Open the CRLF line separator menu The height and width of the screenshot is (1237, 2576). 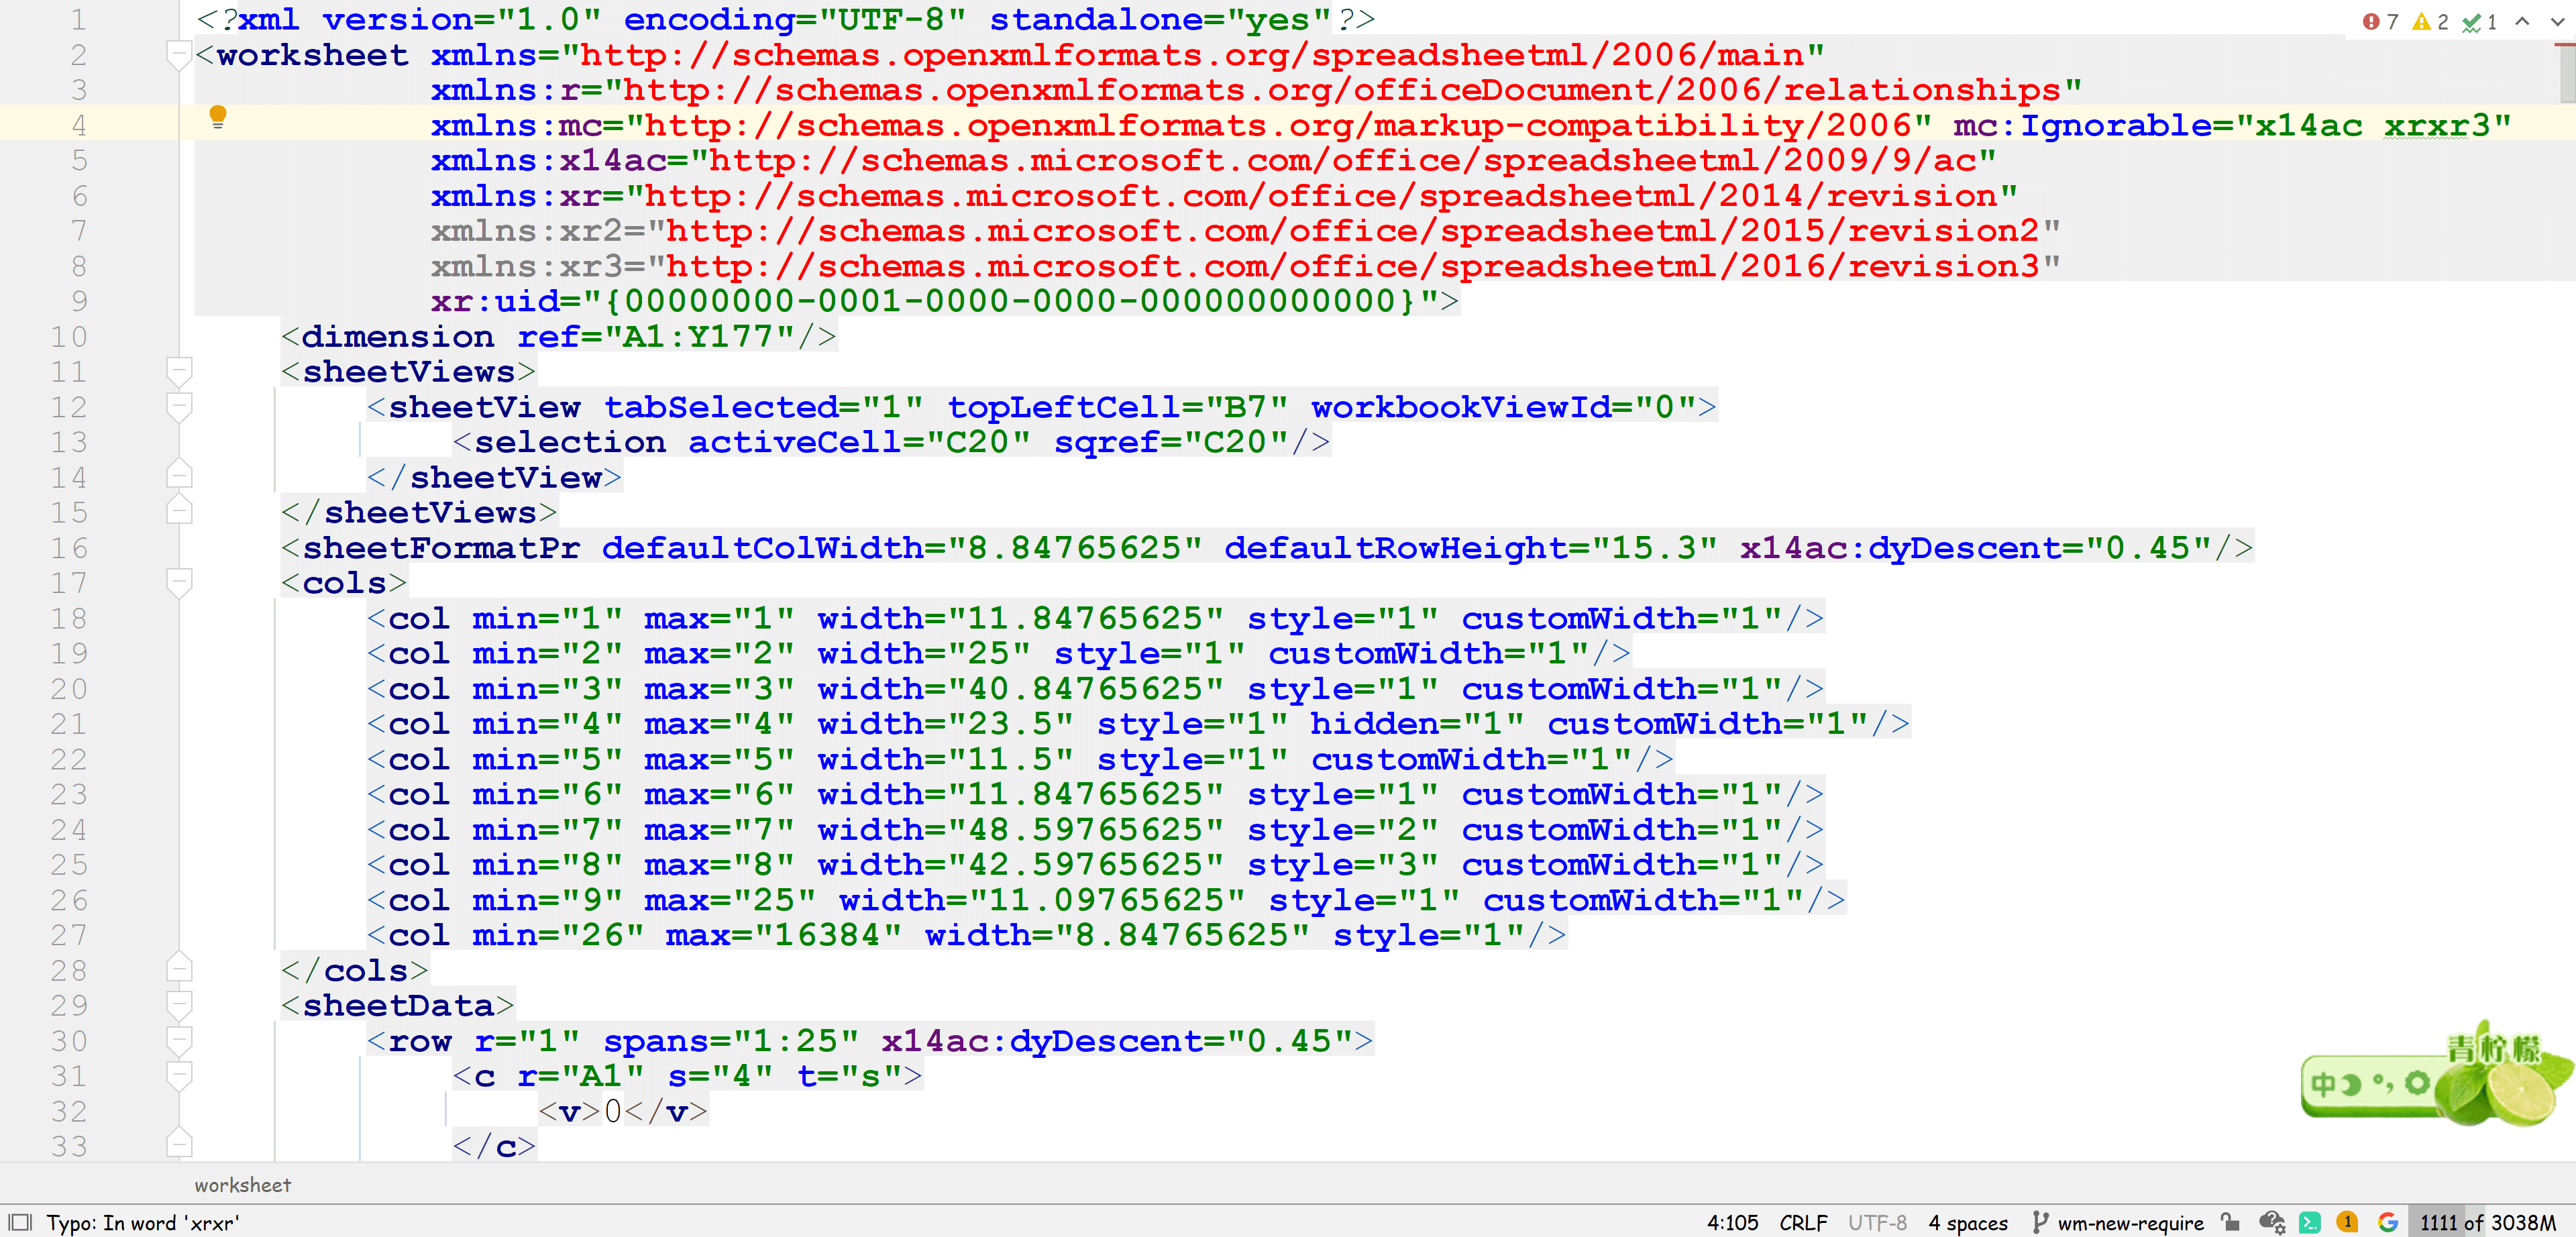[1802, 1222]
